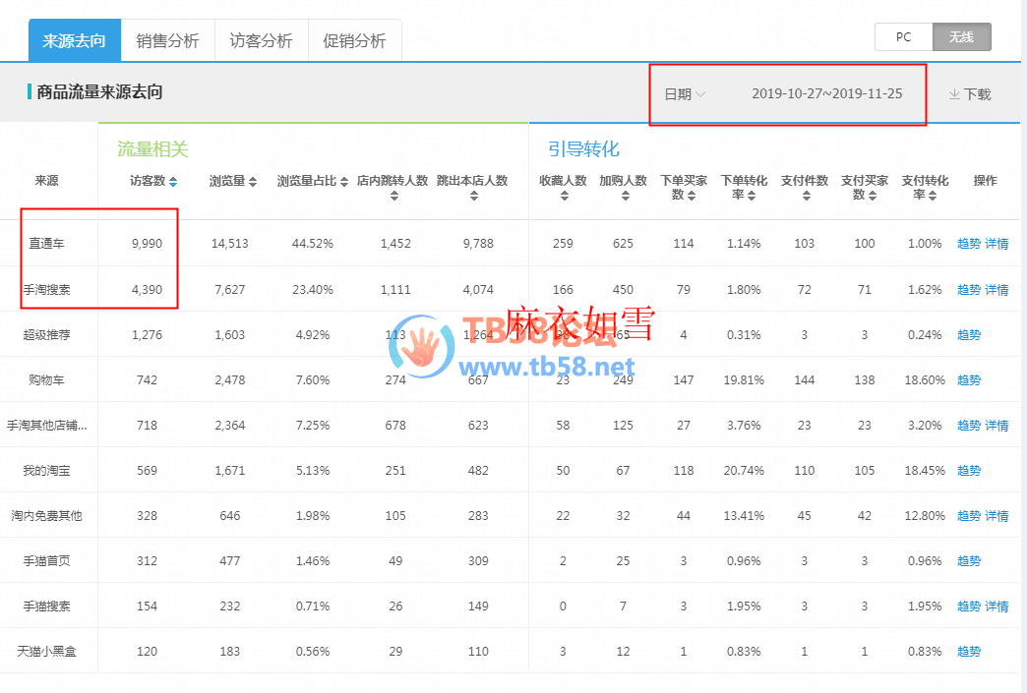Switch to PC view toggle
The height and width of the screenshot is (693, 1027).
click(x=903, y=37)
